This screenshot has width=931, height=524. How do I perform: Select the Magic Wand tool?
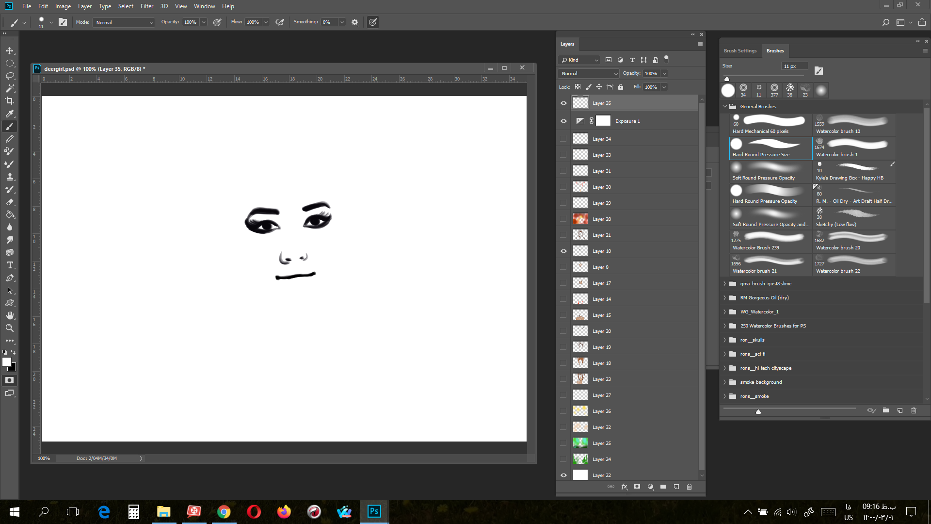coord(10,89)
